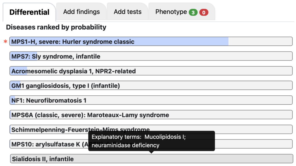This screenshot has height=166, width=296.
Task: Choose Acromesomelic dysplasia 1, NPR2-related
Action: click(151, 71)
